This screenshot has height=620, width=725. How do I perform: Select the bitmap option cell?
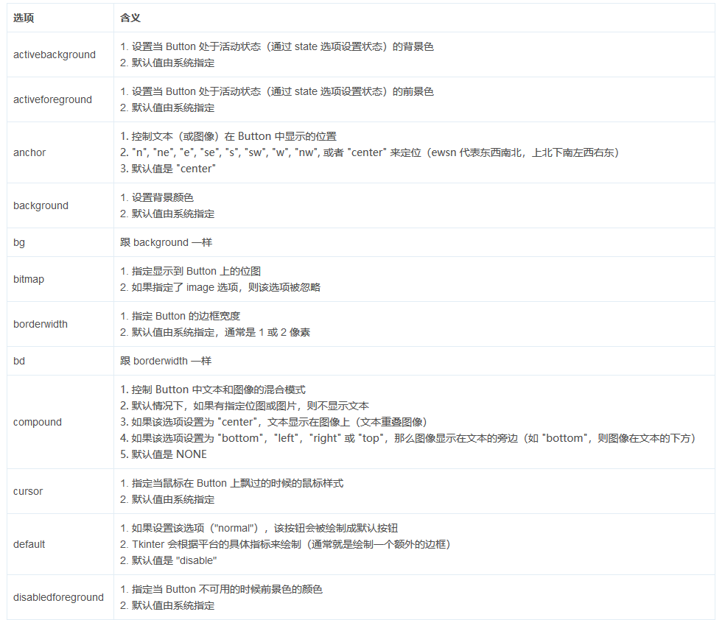coord(29,280)
